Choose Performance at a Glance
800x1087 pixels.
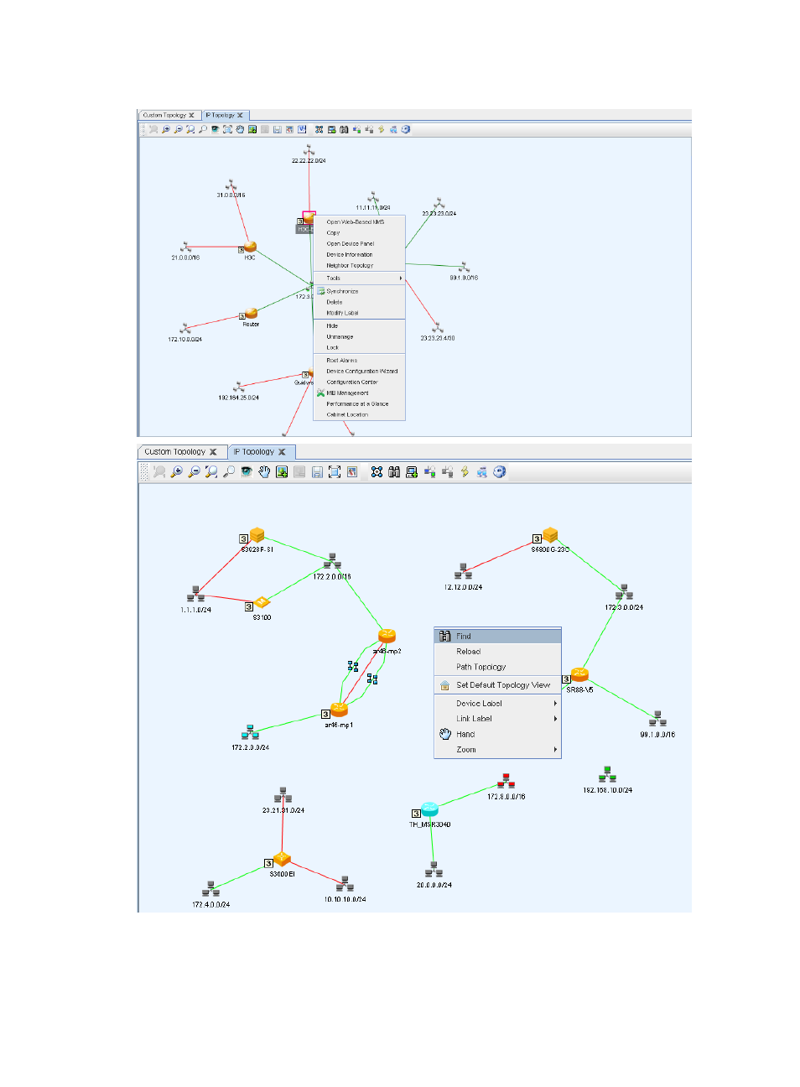pyautogui.click(x=360, y=404)
